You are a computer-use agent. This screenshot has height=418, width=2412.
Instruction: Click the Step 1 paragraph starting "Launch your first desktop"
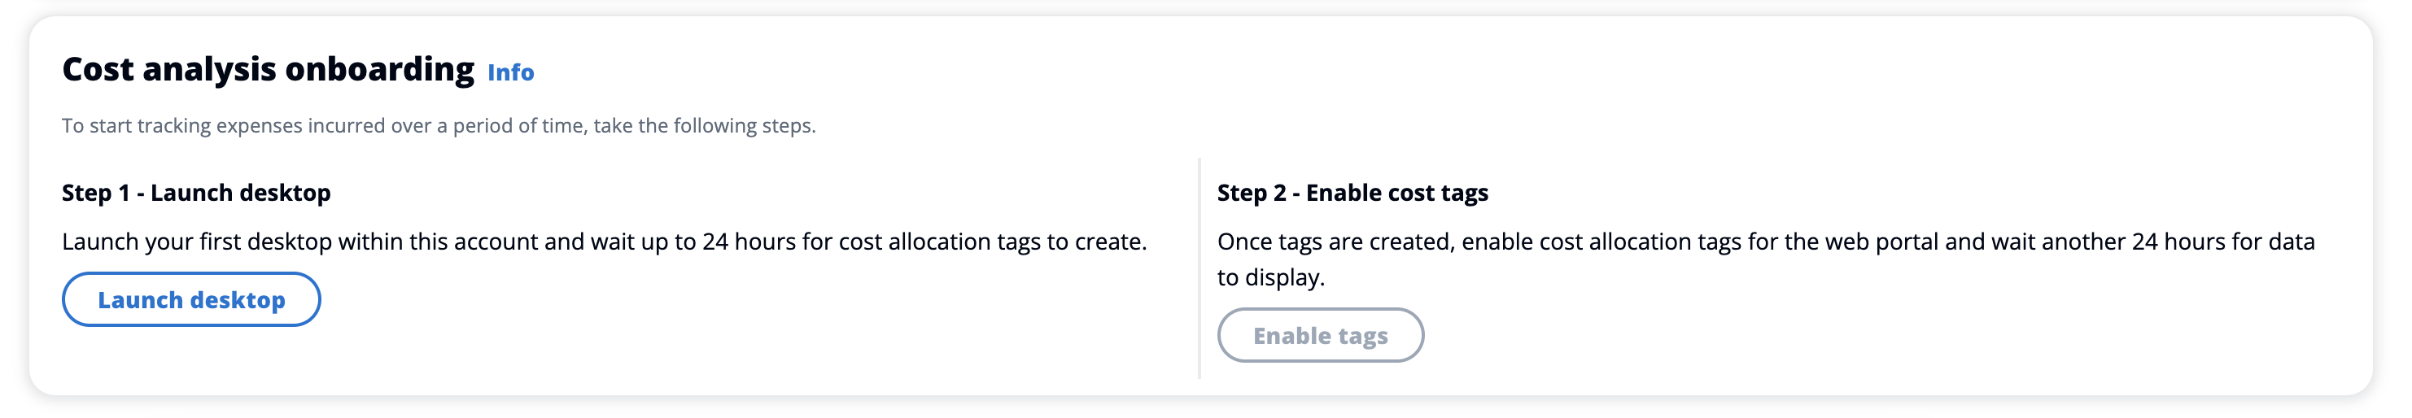pos(604,242)
